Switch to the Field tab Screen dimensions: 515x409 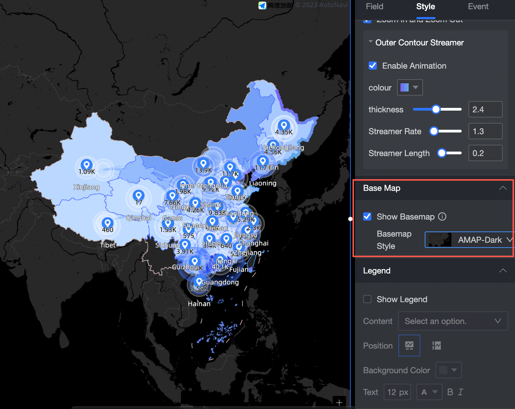pos(374,6)
